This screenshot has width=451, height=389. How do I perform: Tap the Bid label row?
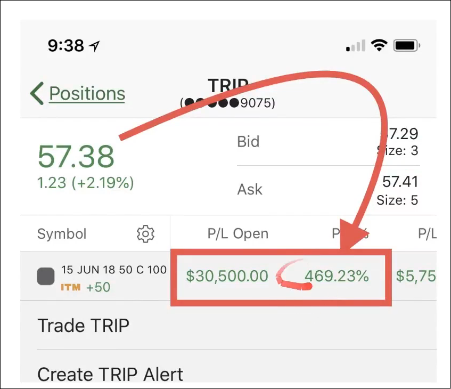(328, 142)
